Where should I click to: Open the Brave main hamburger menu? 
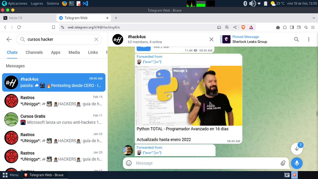pos(313,27)
